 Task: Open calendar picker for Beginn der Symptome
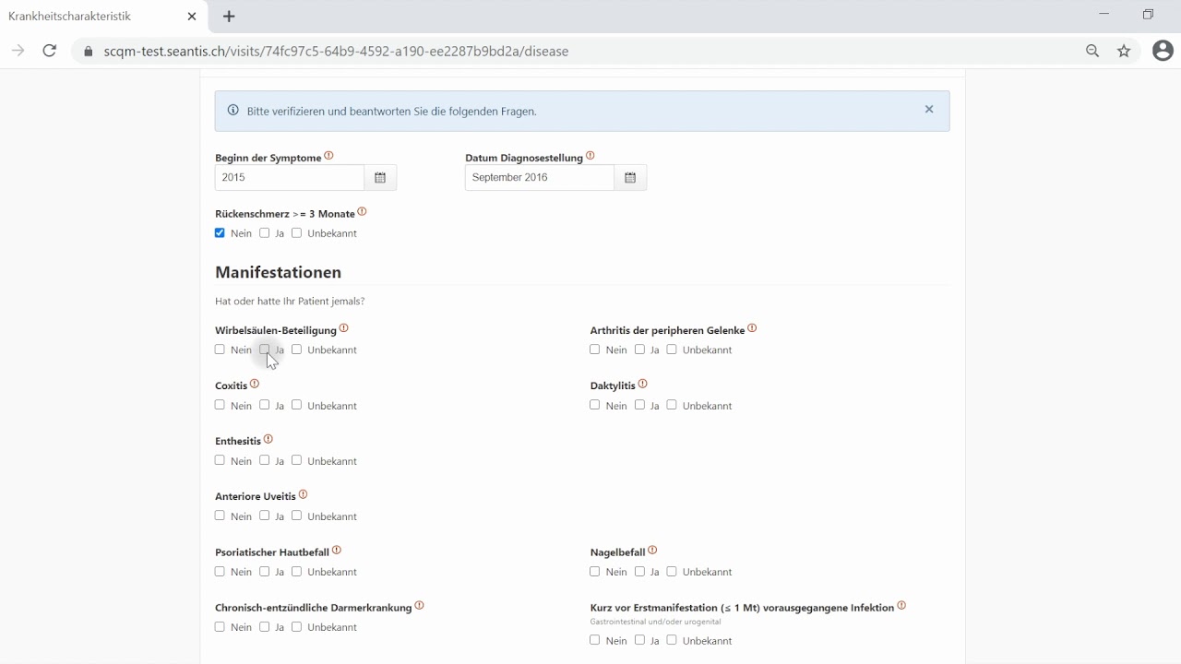380,177
